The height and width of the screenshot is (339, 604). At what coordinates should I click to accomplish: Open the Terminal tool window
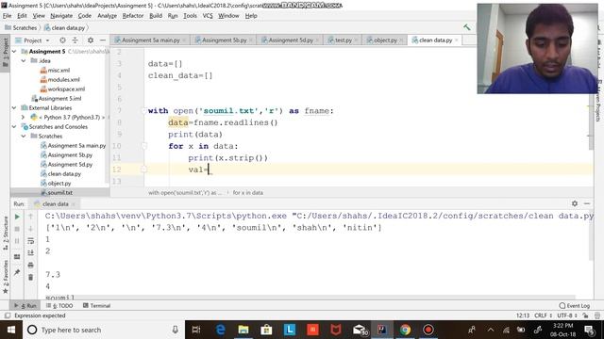96,305
